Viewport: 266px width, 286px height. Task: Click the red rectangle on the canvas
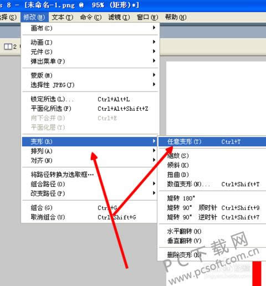[x=257, y=273]
